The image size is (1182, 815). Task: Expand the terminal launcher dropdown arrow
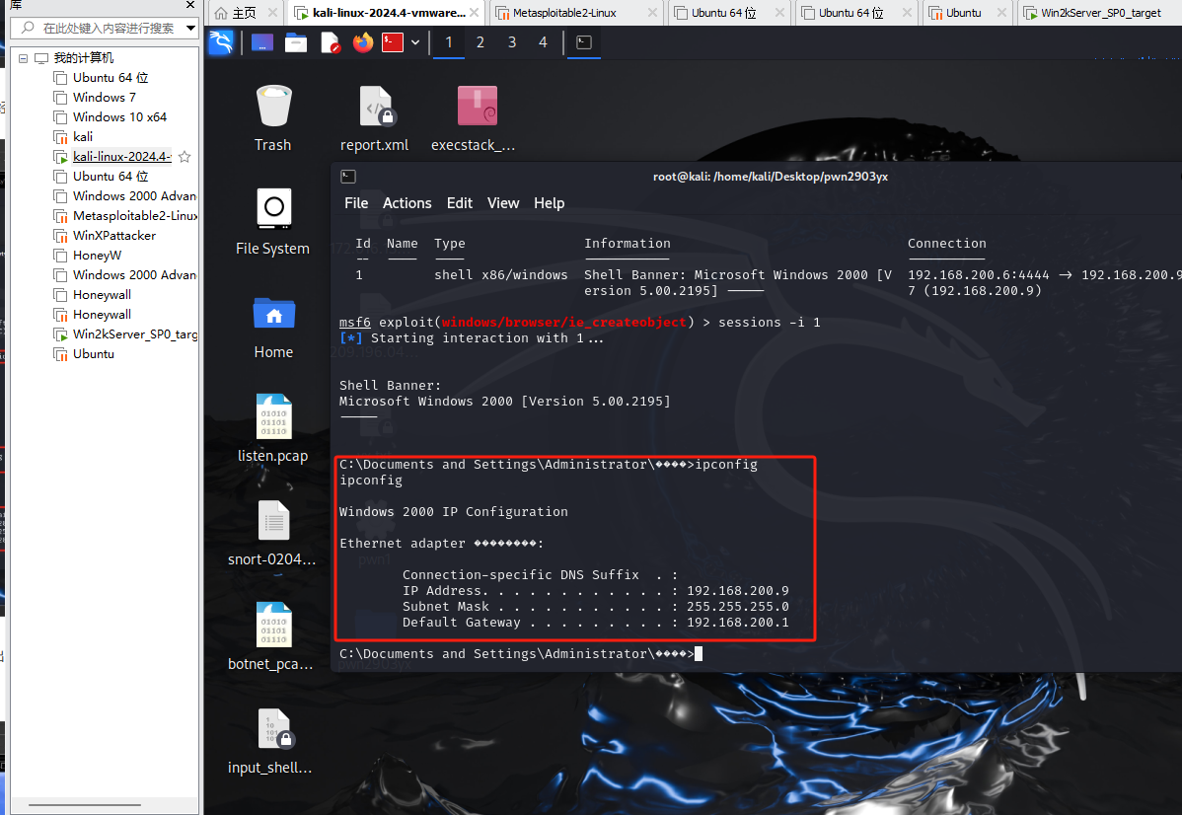415,43
